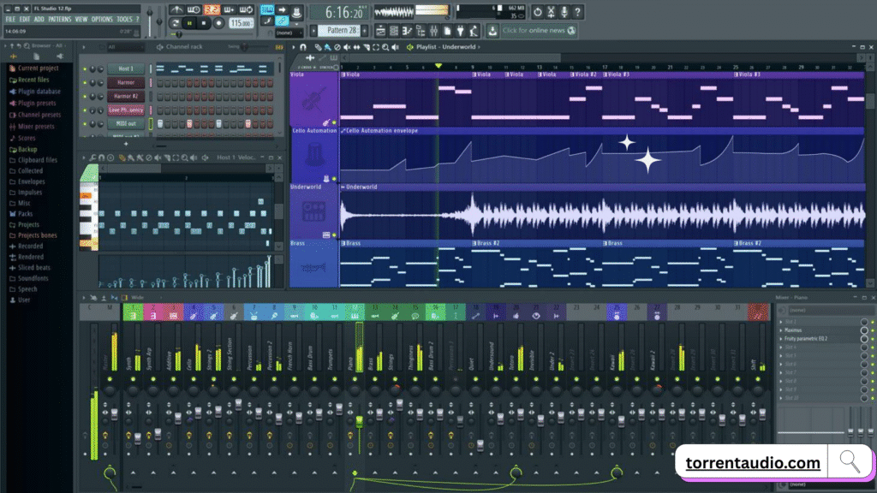The image size is (877, 493).
Task: Click the Underworld track drum machine icon
Action: click(313, 212)
